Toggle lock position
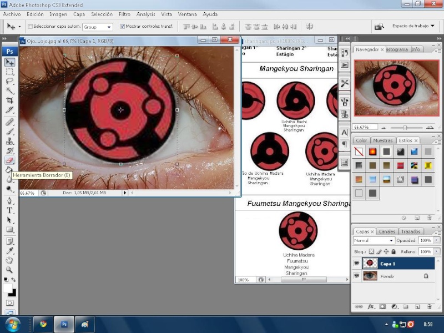The image size is (444, 333). 386,251
